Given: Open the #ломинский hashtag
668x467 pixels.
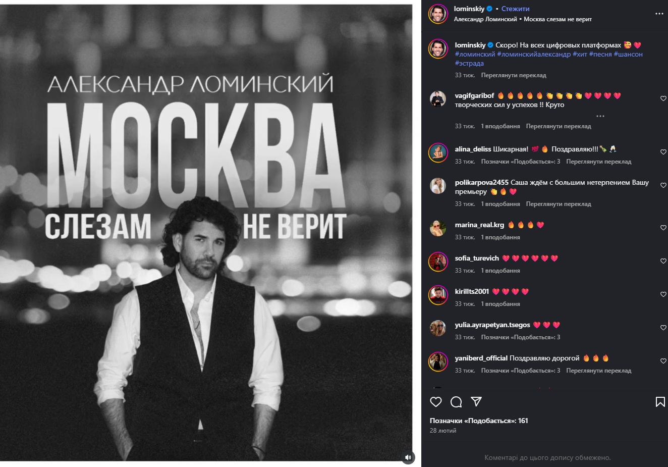Looking at the screenshot, I should point(475,54).
